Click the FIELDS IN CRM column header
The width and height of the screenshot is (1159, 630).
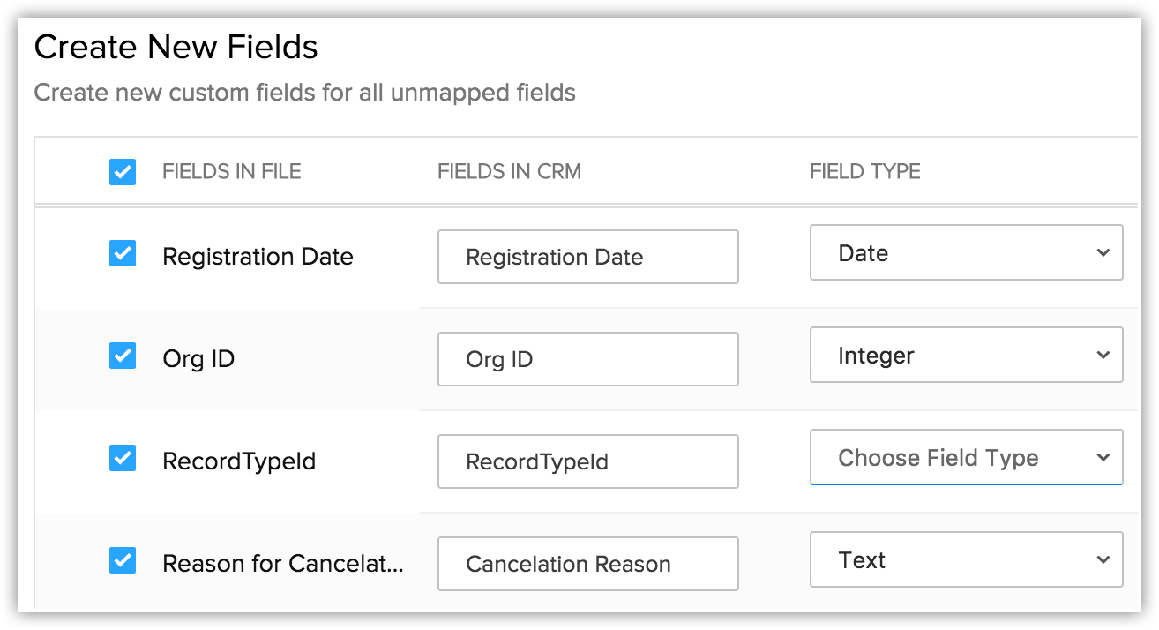coord(509,171)
